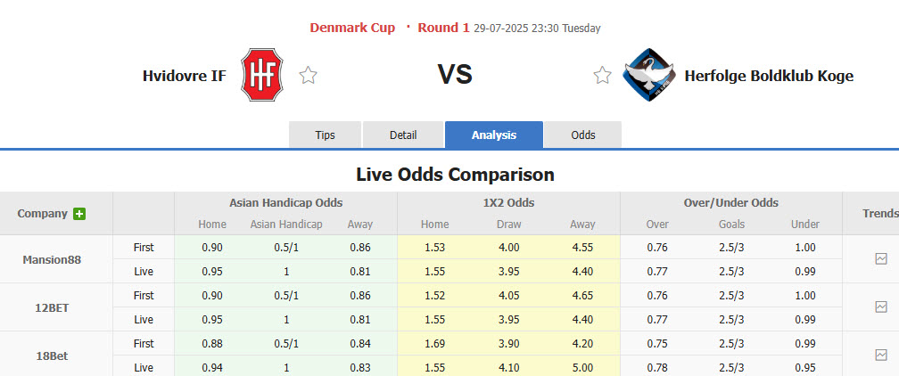Viewport: 899px width, 376px height.
Task: Click the Hvidovre IF team logo
Action: [262, 76]
